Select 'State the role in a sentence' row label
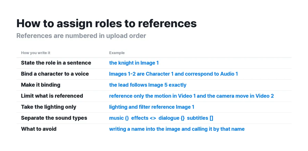 tap(56, 63)
